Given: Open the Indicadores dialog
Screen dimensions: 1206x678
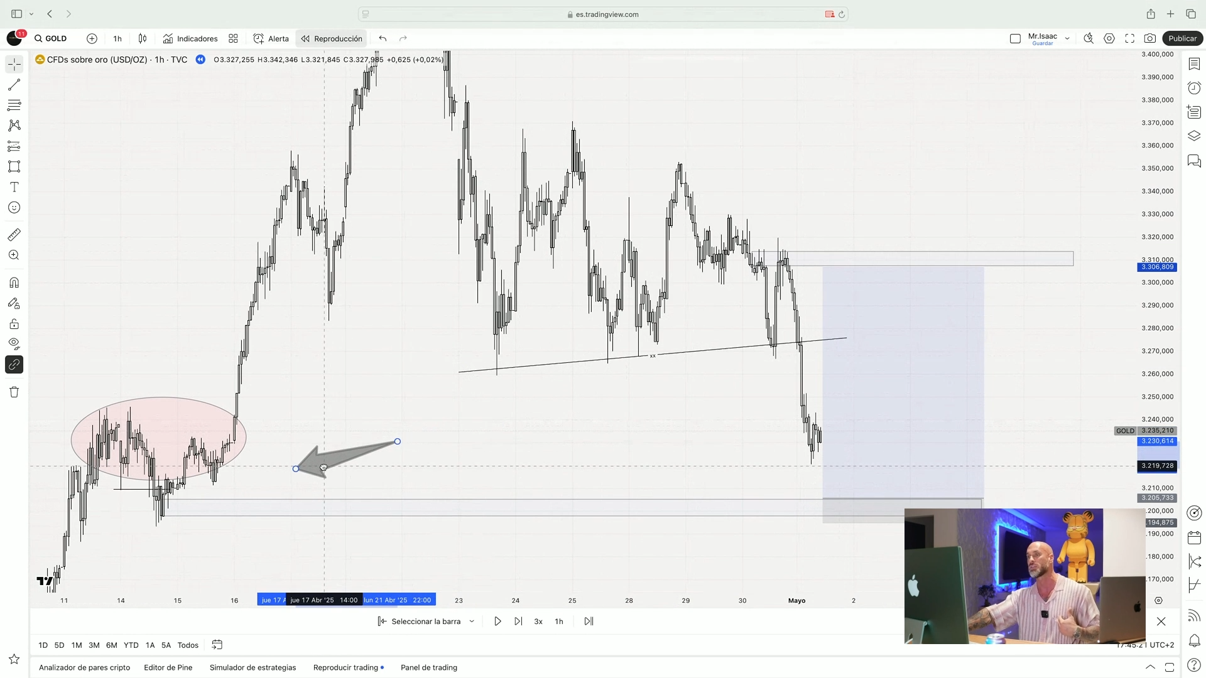Looking at the screenshot, I should 190,38.
